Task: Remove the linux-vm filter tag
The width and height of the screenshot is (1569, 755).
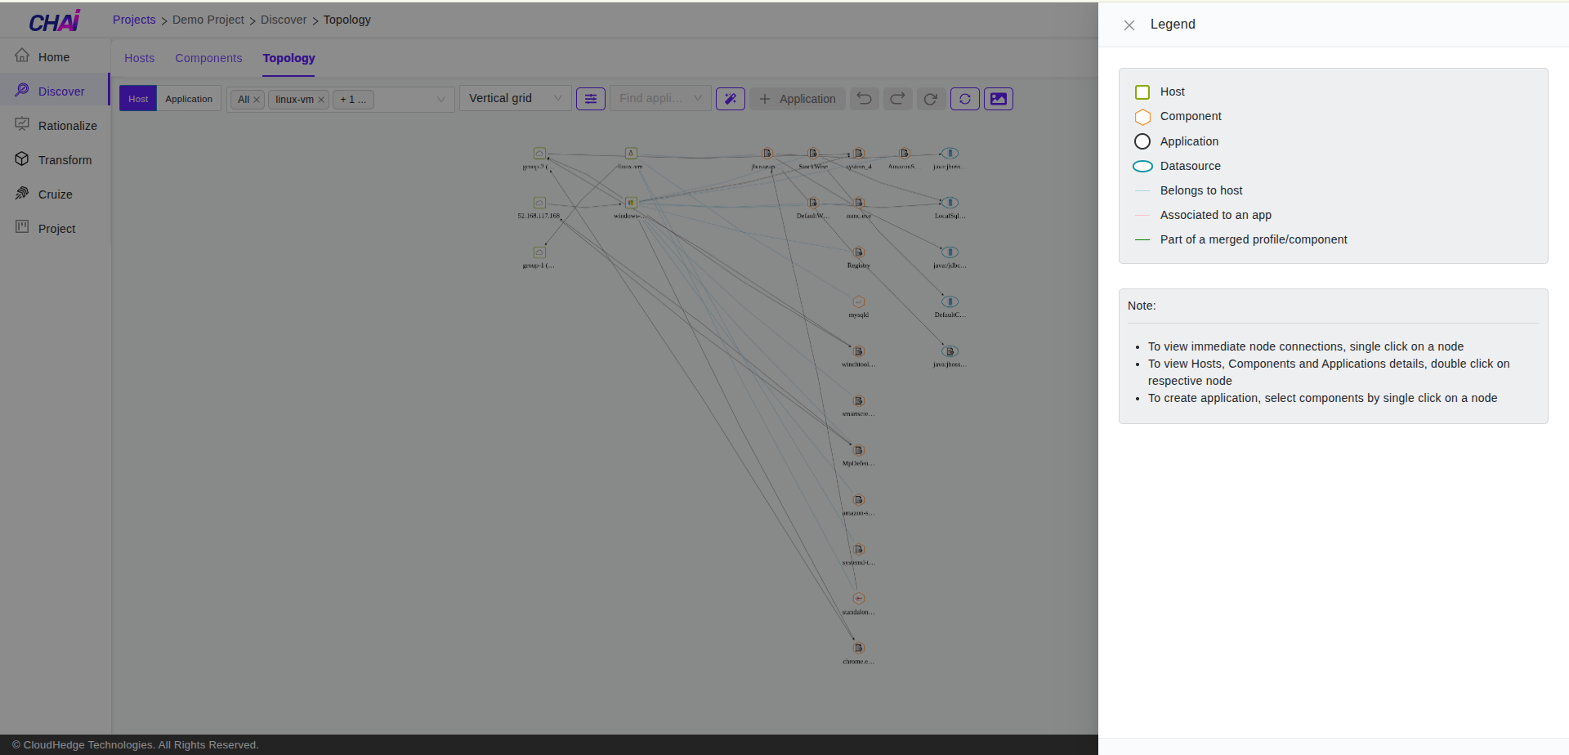Action: click(321, 100)
